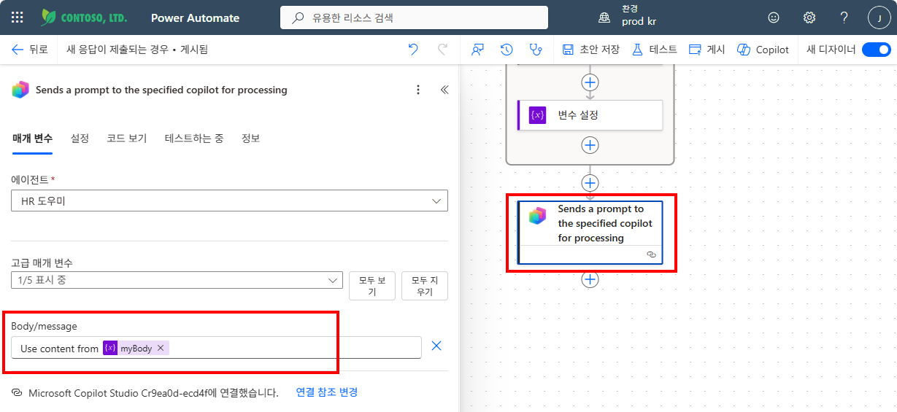Switch to the 테스트하는 중 tab
This screenshot has height=412, width=897.
pos(194,138)
